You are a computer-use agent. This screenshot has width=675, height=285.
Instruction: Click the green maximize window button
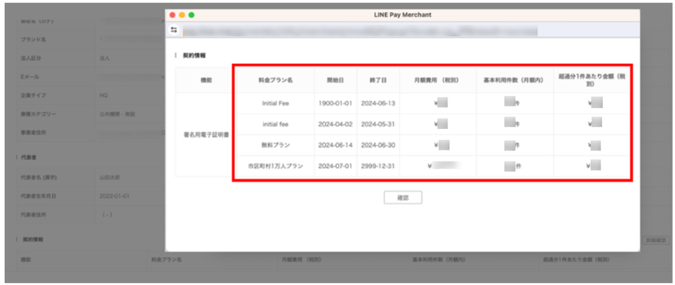pos(191,14)
